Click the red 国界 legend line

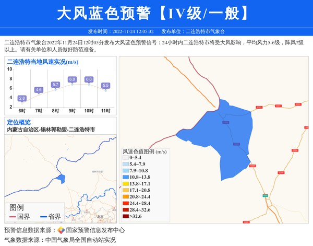click(13, 217)
